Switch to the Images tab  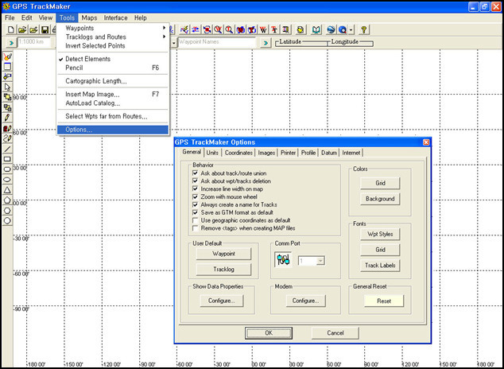coord(266,153)
